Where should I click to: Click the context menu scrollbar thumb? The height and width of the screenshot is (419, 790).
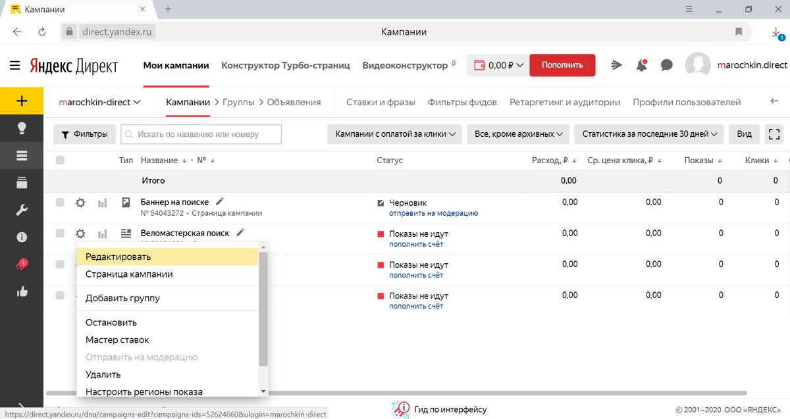[263, 308]
